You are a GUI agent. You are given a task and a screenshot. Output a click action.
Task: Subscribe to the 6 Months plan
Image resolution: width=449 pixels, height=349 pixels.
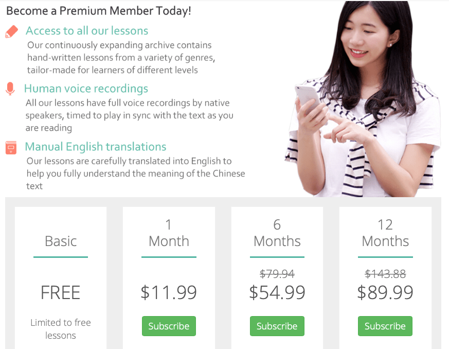click(277, 326)
